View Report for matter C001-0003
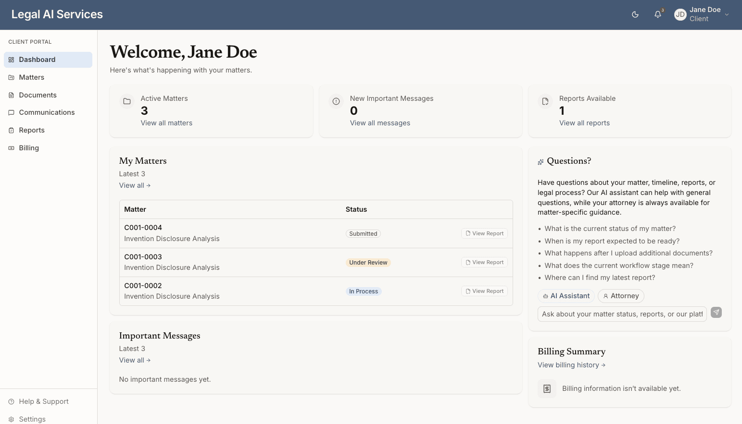 point(484,262)
